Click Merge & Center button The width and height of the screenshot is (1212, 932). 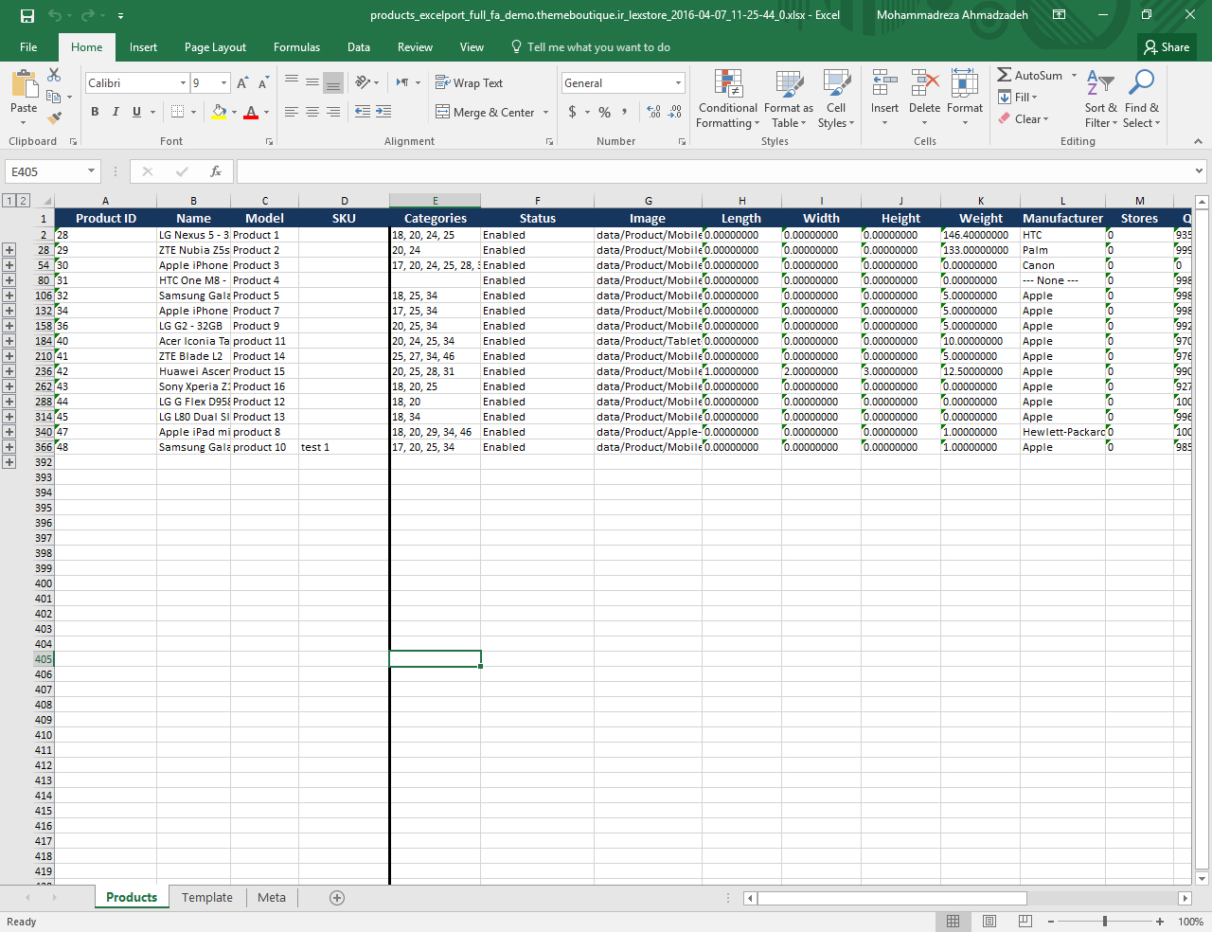coord(486,112)
